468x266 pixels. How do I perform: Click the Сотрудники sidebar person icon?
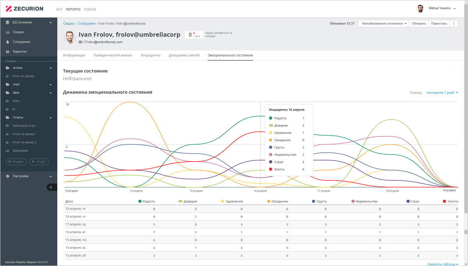point(7,42)
